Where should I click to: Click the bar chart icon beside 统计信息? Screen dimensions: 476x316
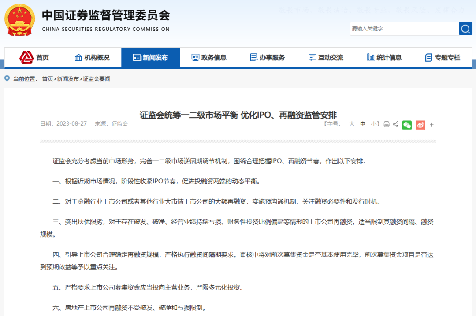pyautogui.click(x=371, y=57)
